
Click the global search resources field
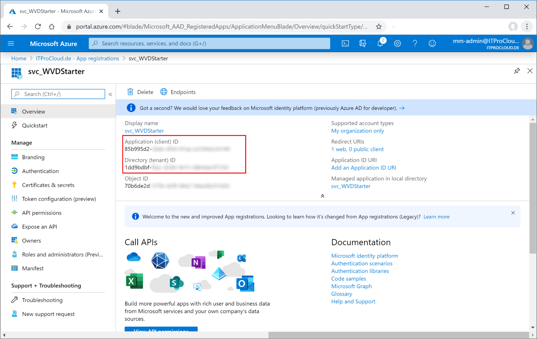click(209, 43)
